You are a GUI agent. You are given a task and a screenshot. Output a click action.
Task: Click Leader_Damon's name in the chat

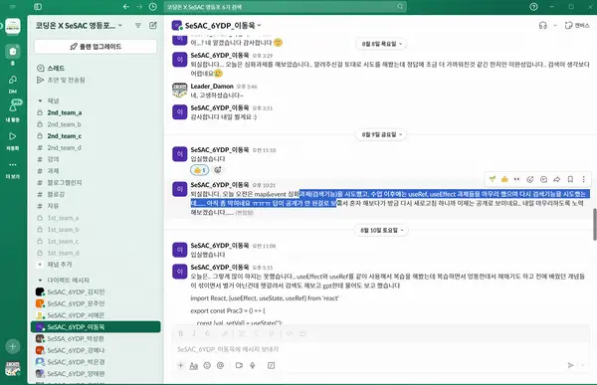(212, 87)
